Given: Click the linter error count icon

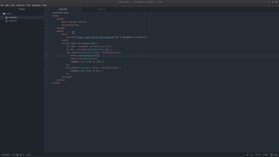Looking at the screenshot, I should pos(14,155).
